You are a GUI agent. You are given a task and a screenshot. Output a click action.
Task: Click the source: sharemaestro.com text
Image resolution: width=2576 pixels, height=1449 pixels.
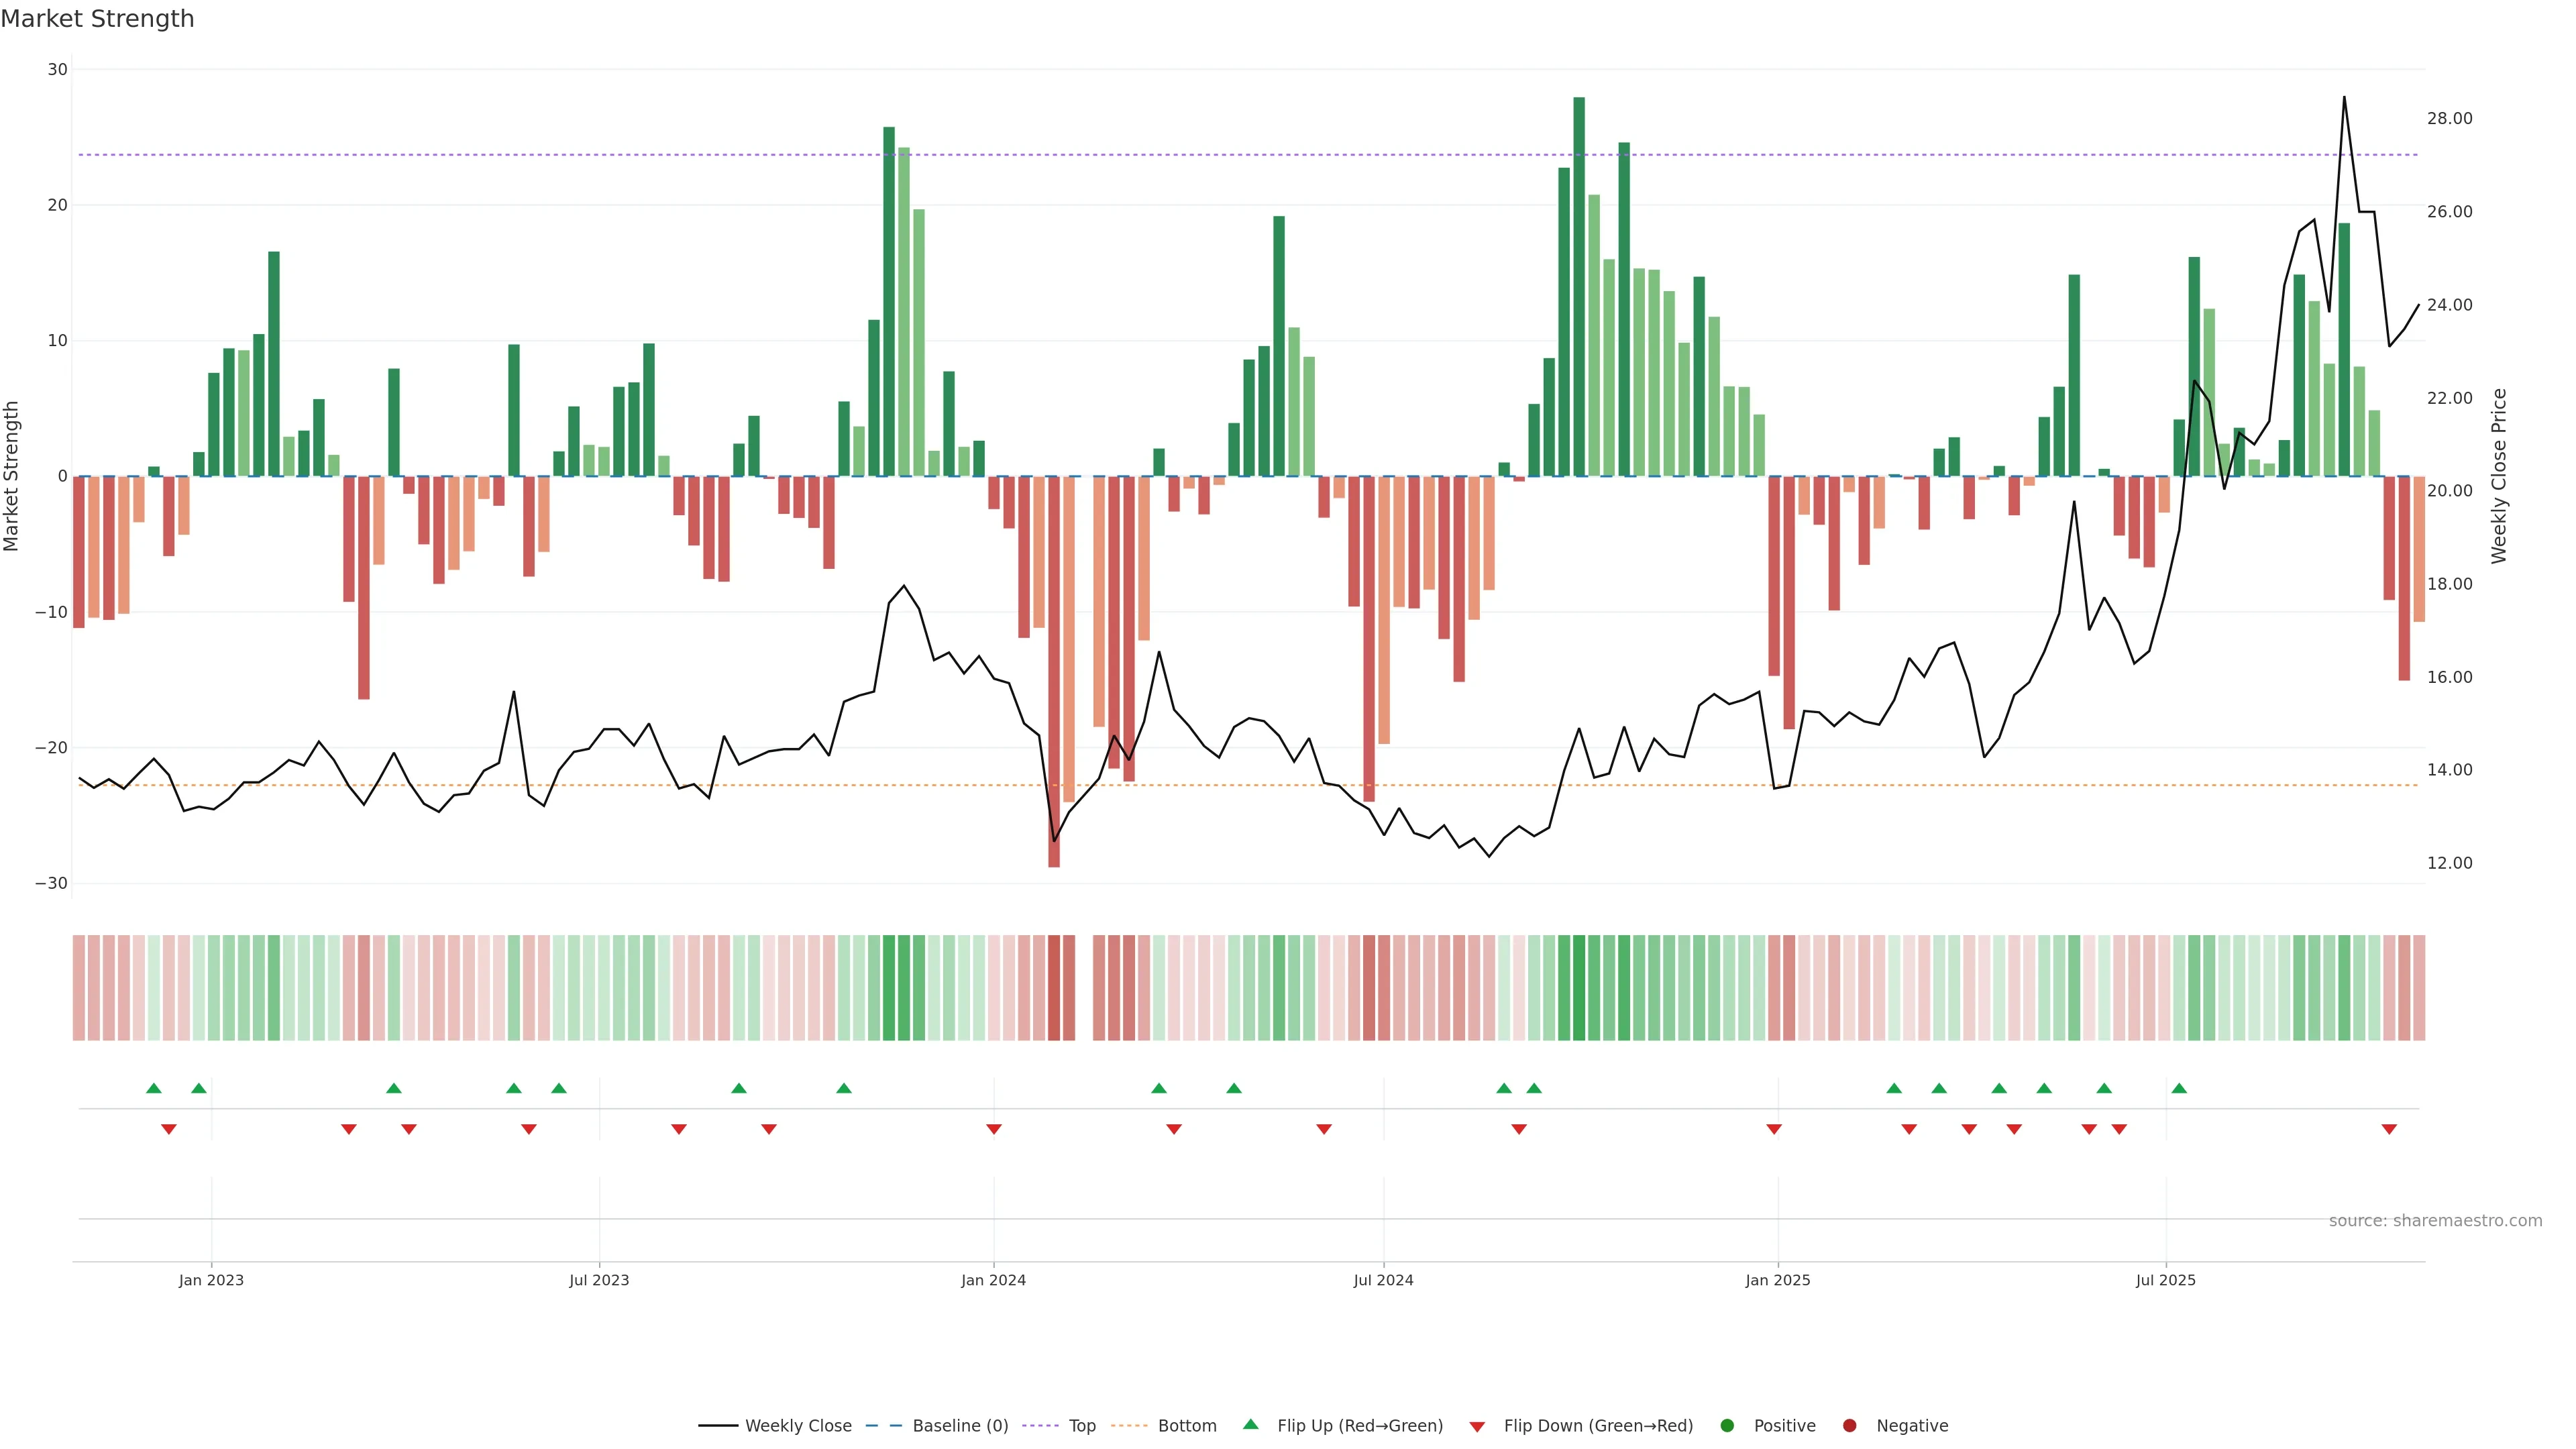point(2435,1220)
